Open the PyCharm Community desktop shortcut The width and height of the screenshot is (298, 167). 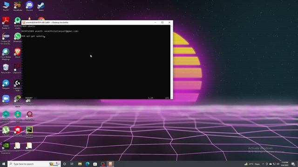click(29, 132)
